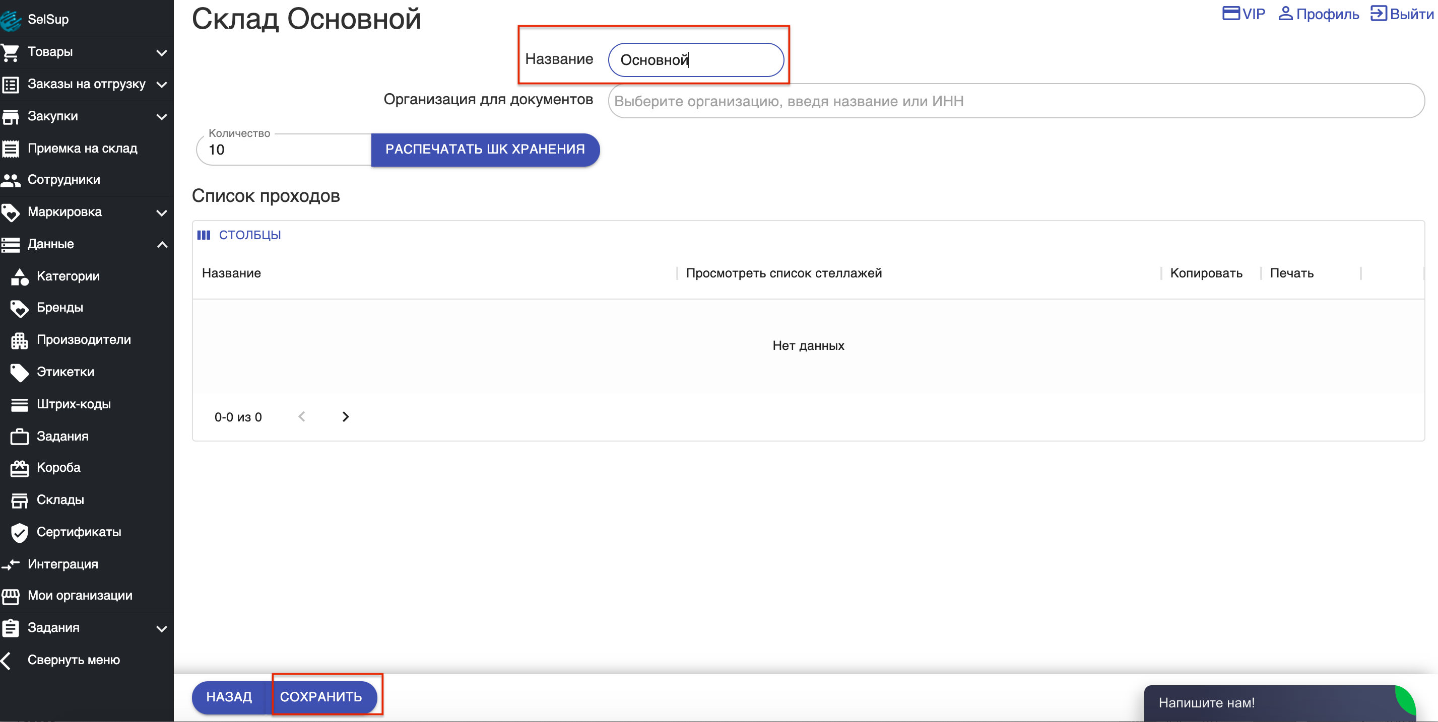Select Название field in проходов table
The image size is (1438, 722).
(x=232, y=272)
